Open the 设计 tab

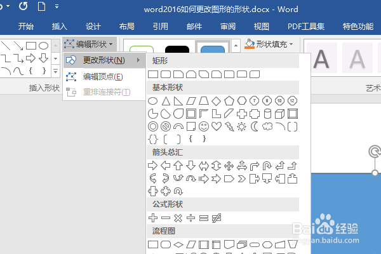coord(93,26)
